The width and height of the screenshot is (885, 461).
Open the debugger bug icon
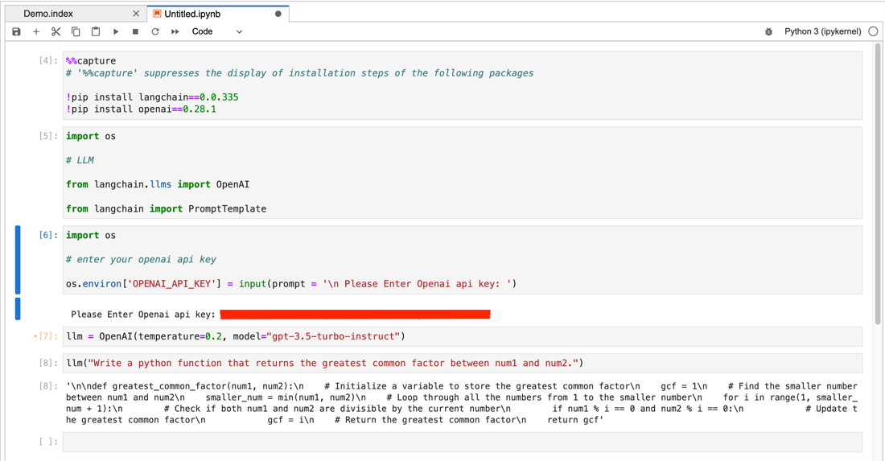(768, 32)
